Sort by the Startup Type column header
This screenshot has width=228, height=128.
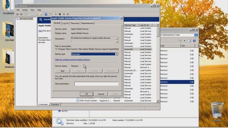click(131, 25)
